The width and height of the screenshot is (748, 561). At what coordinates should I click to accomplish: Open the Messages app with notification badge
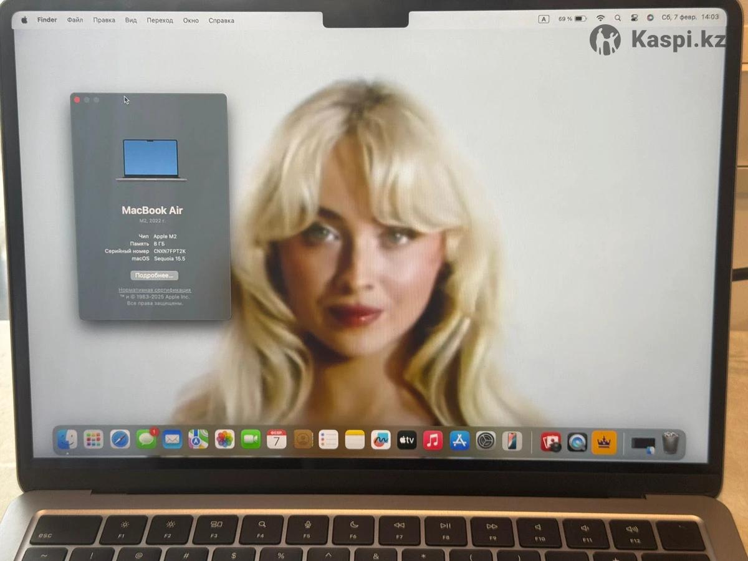pyautogui.click(x=146, y=439)
